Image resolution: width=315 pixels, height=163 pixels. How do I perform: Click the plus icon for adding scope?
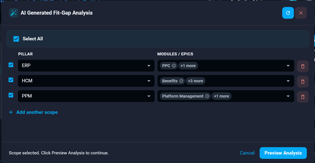pyautogui.click(x=11, y=112)
